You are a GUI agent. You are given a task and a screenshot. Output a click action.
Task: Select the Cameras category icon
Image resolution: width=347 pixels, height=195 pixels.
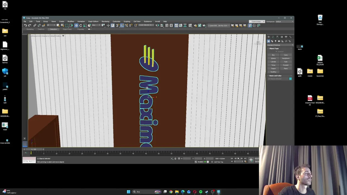click(279, 41)
